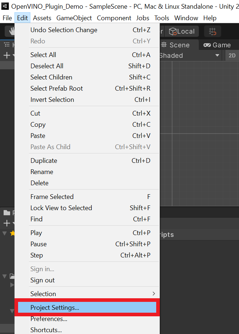This screenshot has width=239, height=334.
Task: Open Project Settings from the Edit menu
Action: tap(55, 308)
